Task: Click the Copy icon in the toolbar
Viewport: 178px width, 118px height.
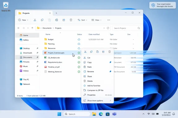Action: click(42, 20)
